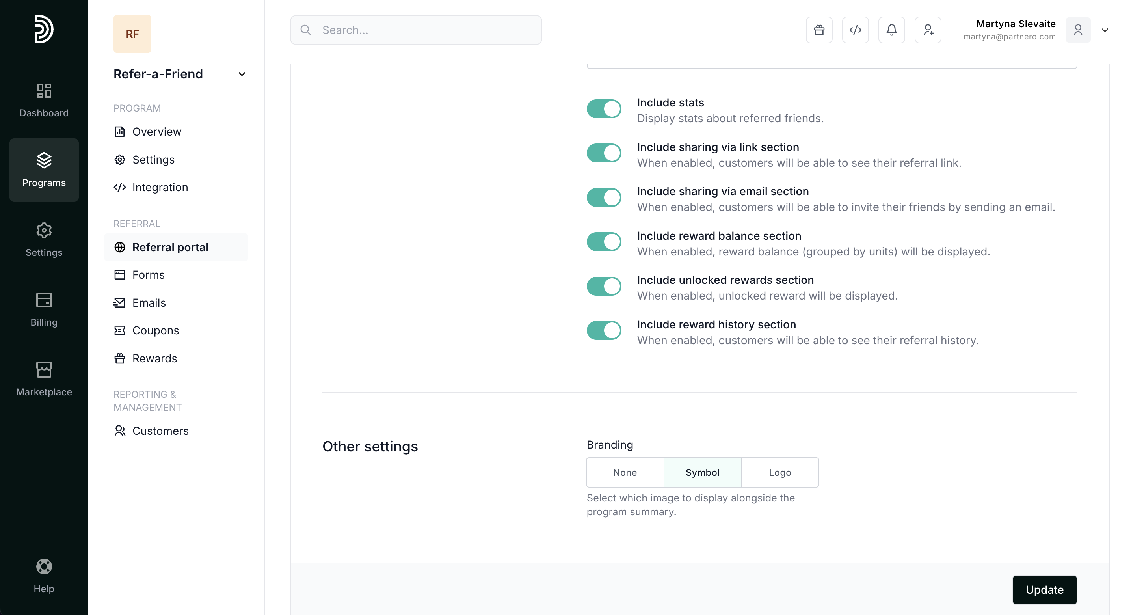Navigate to the Customers page
Screen dimensions: 1131x615
coord(160,431)
